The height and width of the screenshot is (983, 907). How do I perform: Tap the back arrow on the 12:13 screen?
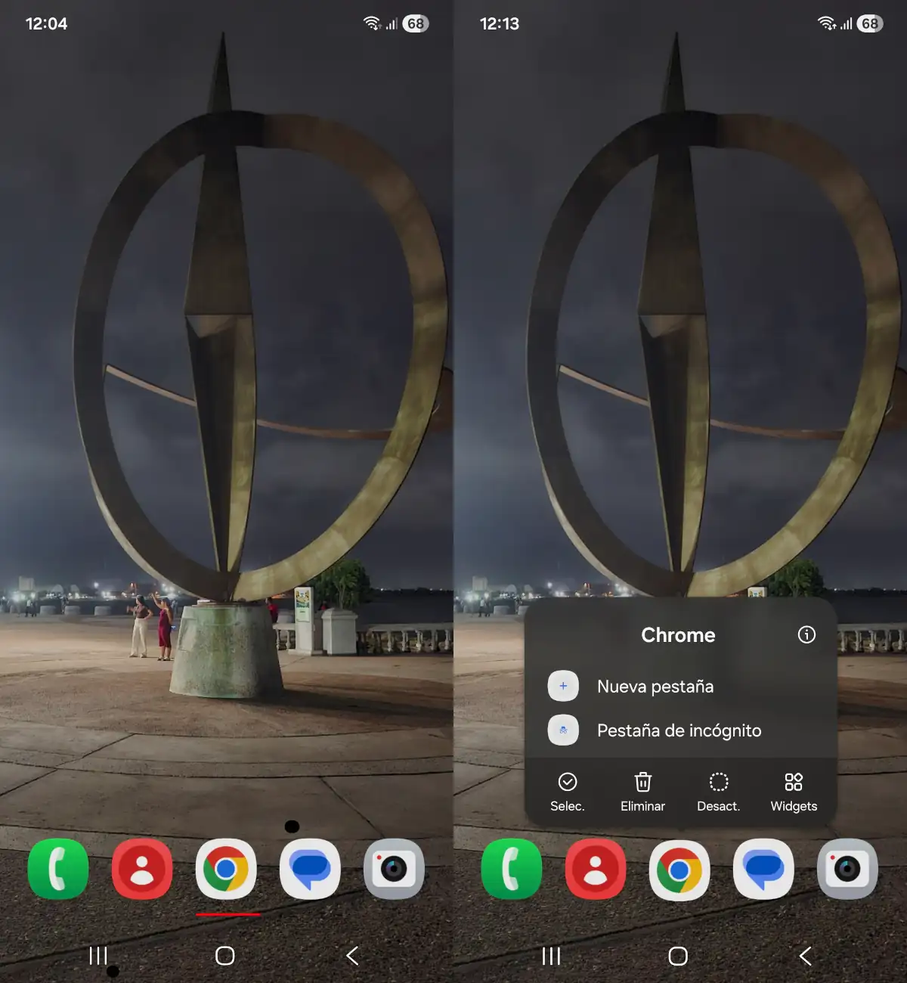pos(806,956)
